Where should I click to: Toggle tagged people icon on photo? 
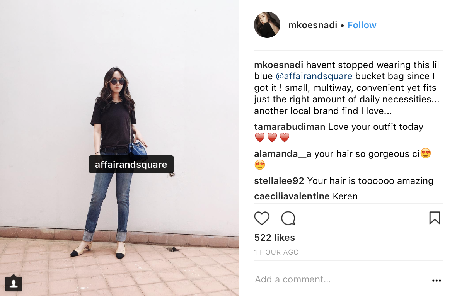click(14, 283)
